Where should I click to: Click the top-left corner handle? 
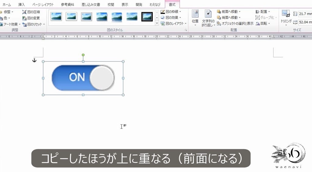43,61
